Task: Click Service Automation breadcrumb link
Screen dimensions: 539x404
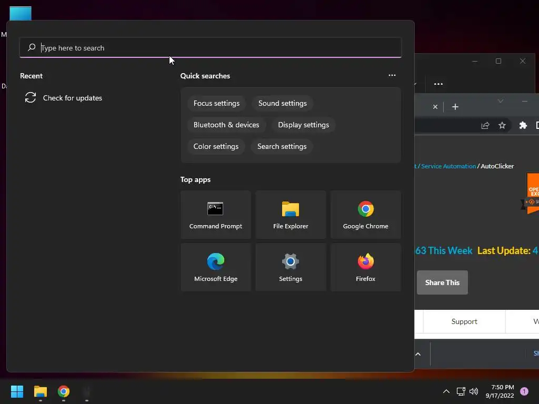Action: click(448, 166)
